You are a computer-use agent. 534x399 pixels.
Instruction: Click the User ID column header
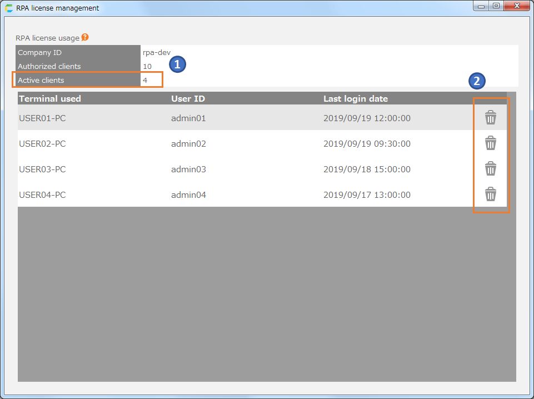(x=188, y=98)
